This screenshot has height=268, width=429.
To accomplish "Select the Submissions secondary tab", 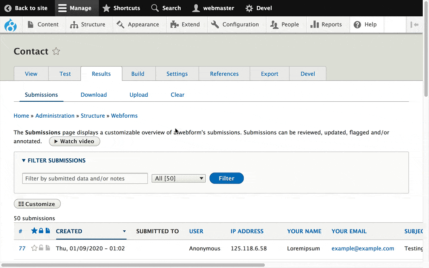I will pos(41,95).
